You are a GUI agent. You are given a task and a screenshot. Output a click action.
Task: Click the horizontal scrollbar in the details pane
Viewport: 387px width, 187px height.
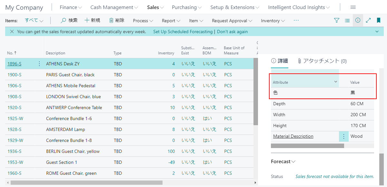(x=306, y=145)
